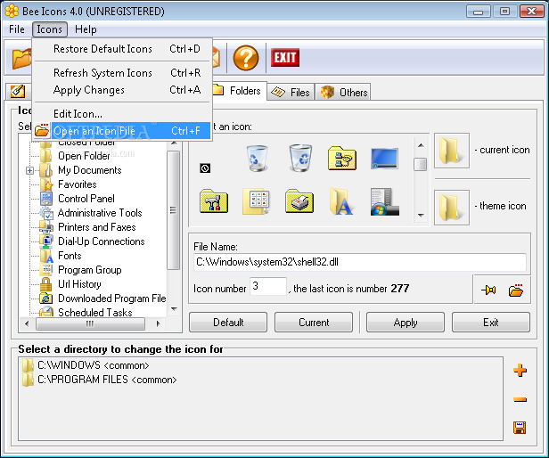Select Downloaded Program Files in tree
Screen dimensions: 549x458
pyautogui.click(x=112, y=299)
